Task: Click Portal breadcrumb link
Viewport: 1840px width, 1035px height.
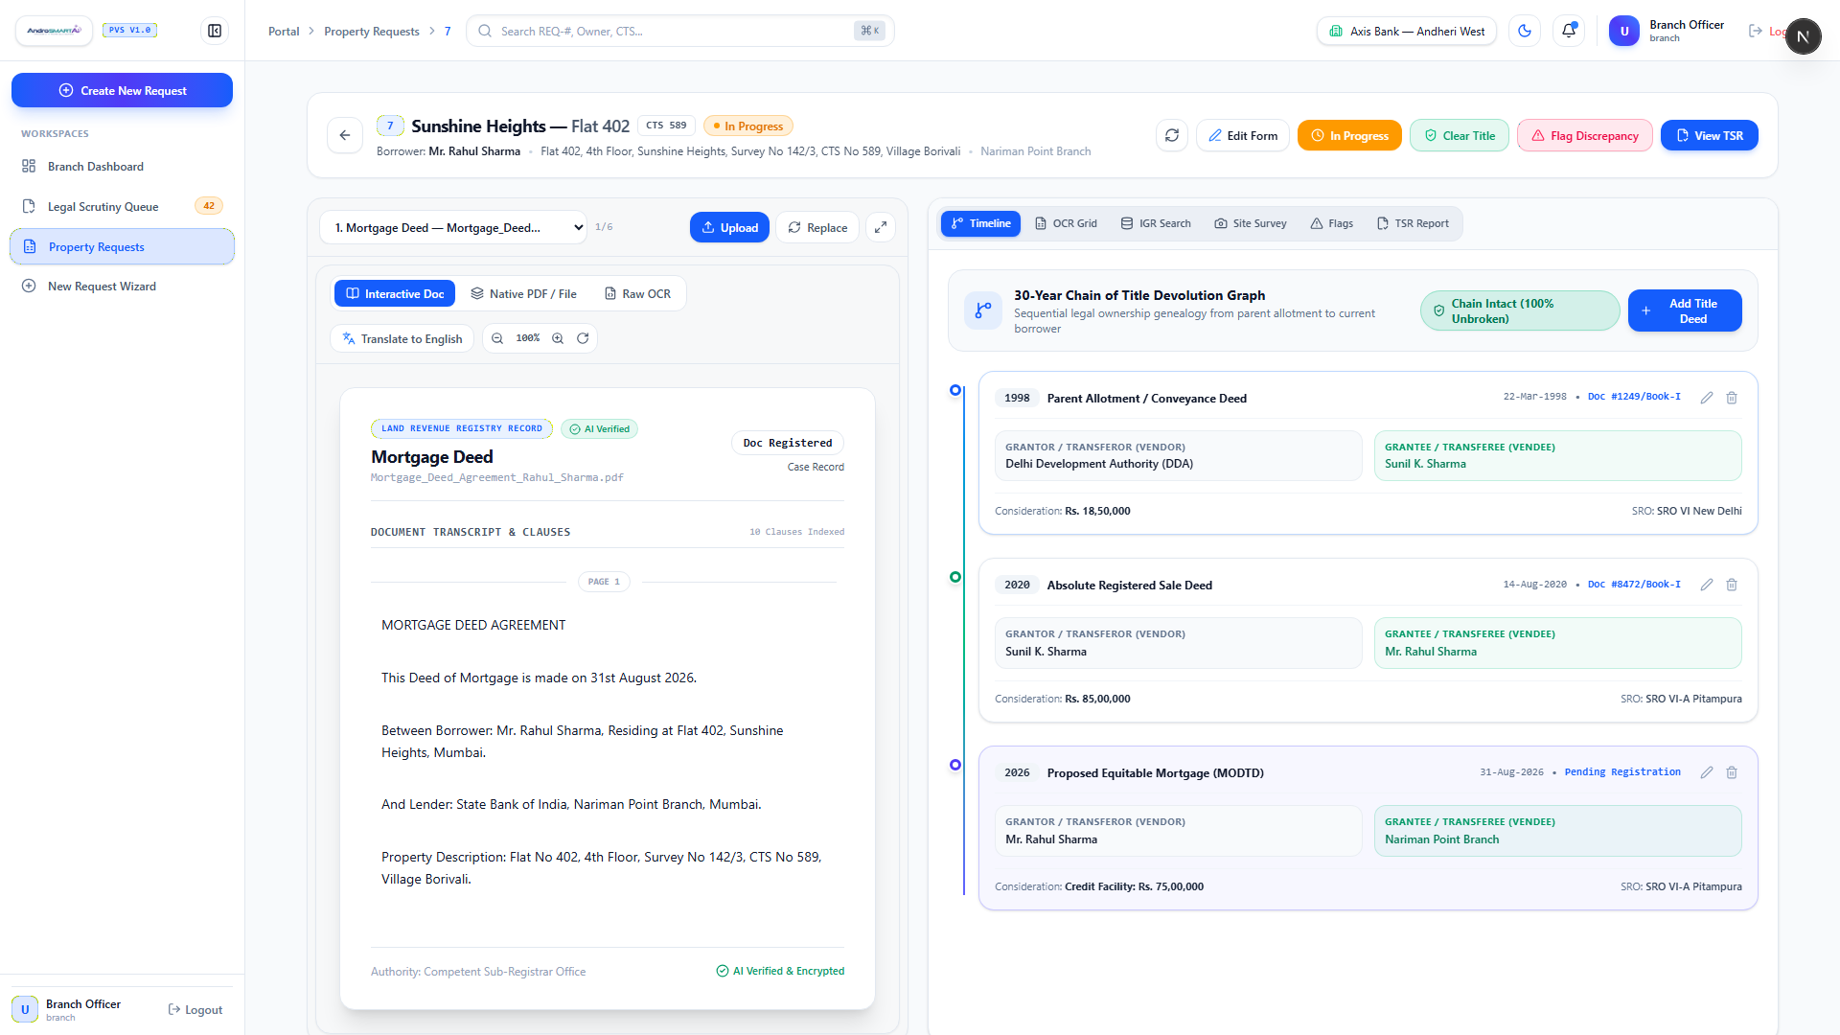Action: point(284,32)
